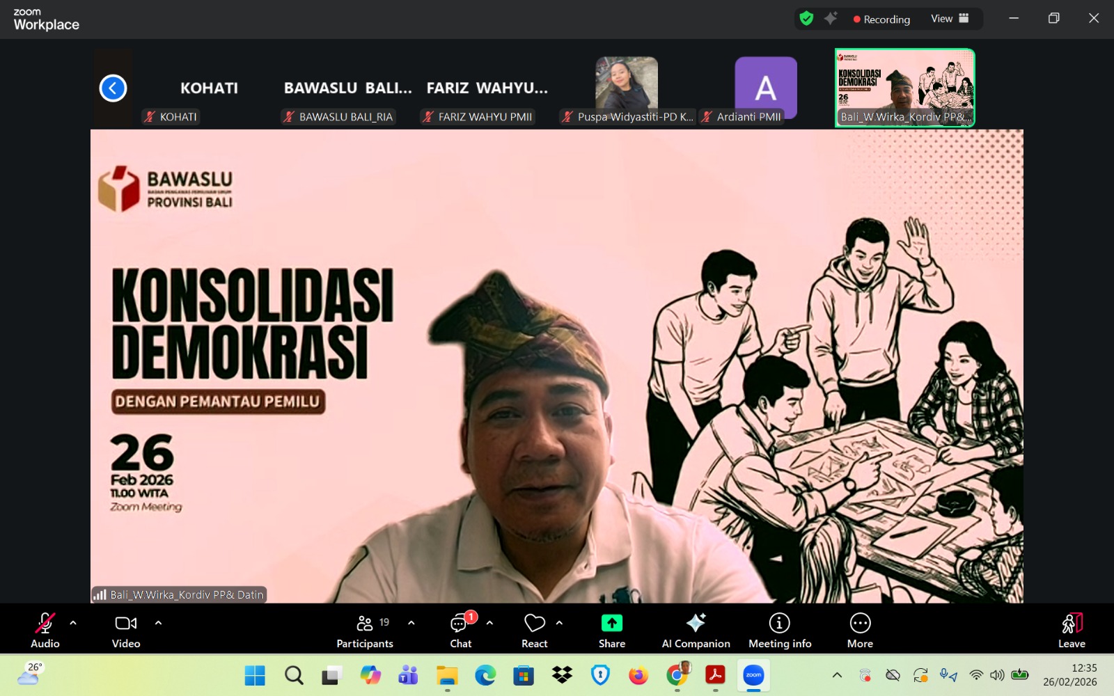Viewport: 1114px width, 696px height.
Task: Click the React heart icon
Action: [534, 623]
